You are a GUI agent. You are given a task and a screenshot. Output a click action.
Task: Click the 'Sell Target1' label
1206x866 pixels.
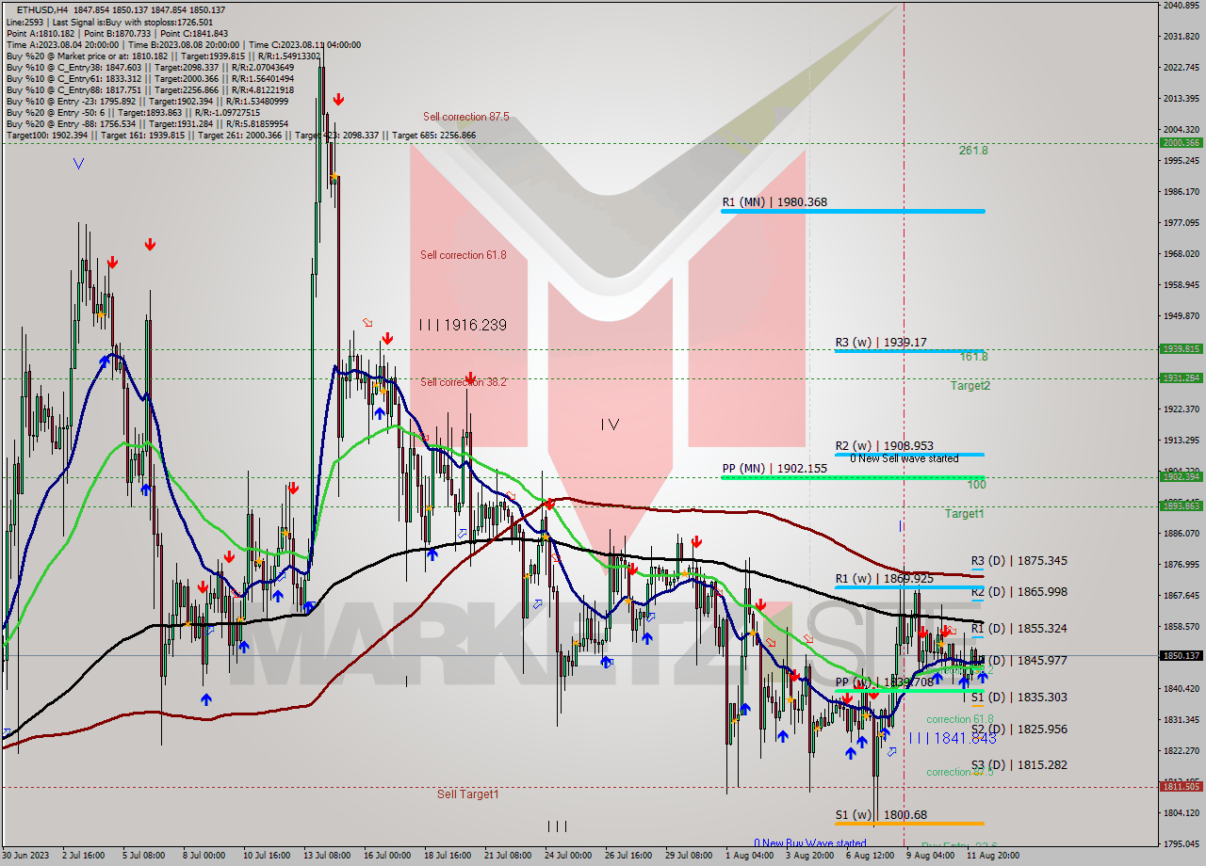click(468, 794)
